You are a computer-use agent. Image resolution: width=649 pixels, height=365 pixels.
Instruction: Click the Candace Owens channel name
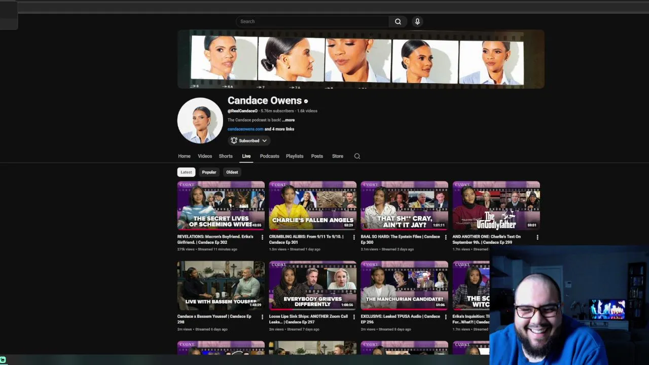coord(264,100)
